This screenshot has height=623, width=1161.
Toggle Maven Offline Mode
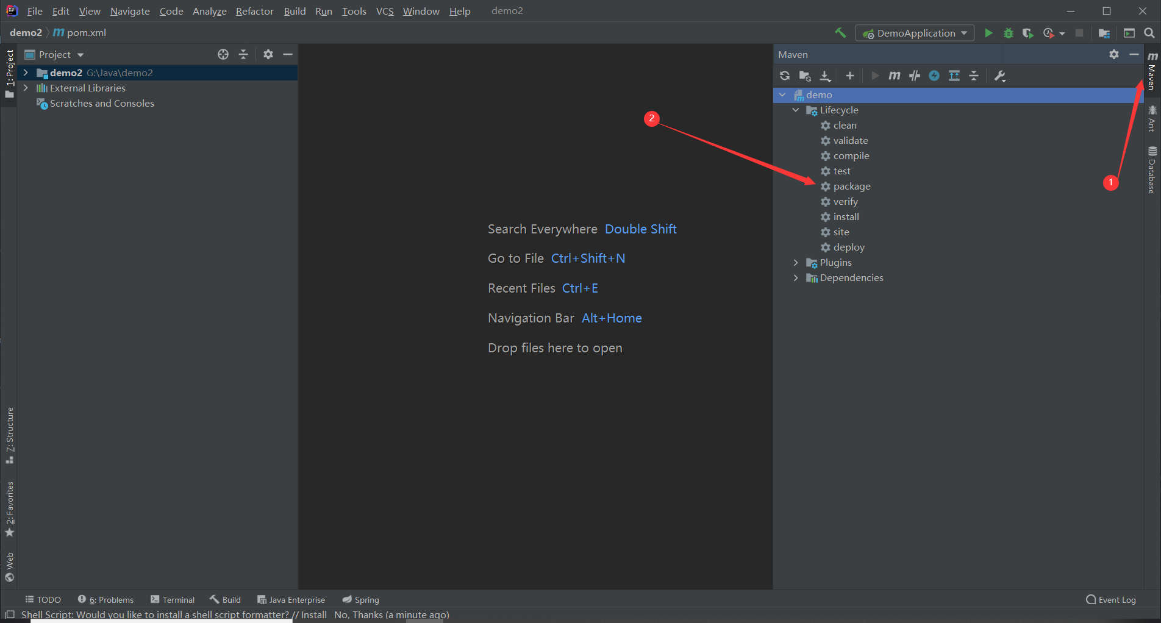click(914, 76)
